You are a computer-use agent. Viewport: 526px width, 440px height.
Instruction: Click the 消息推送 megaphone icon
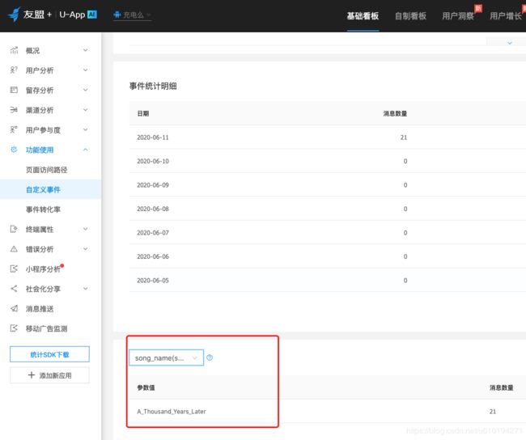pos(14,308)
